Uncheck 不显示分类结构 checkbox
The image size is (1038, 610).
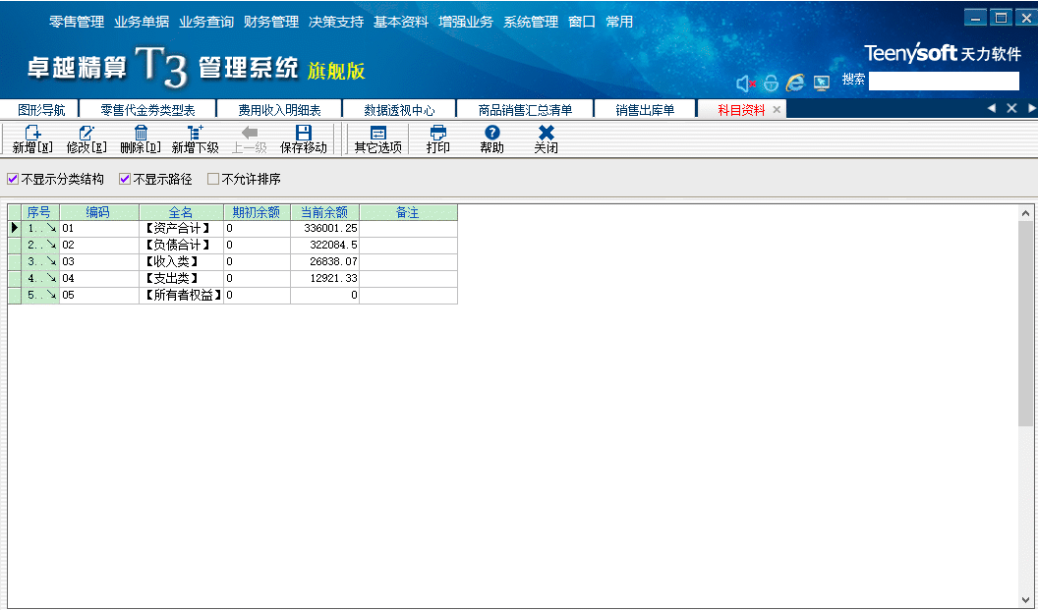point(13,180)
